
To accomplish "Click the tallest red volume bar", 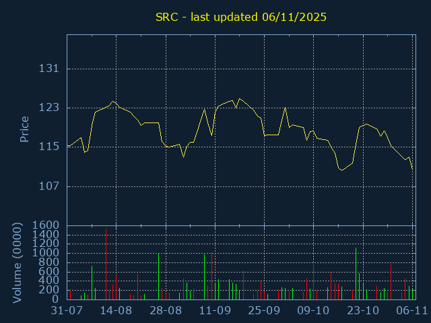I will click(106, 264).
